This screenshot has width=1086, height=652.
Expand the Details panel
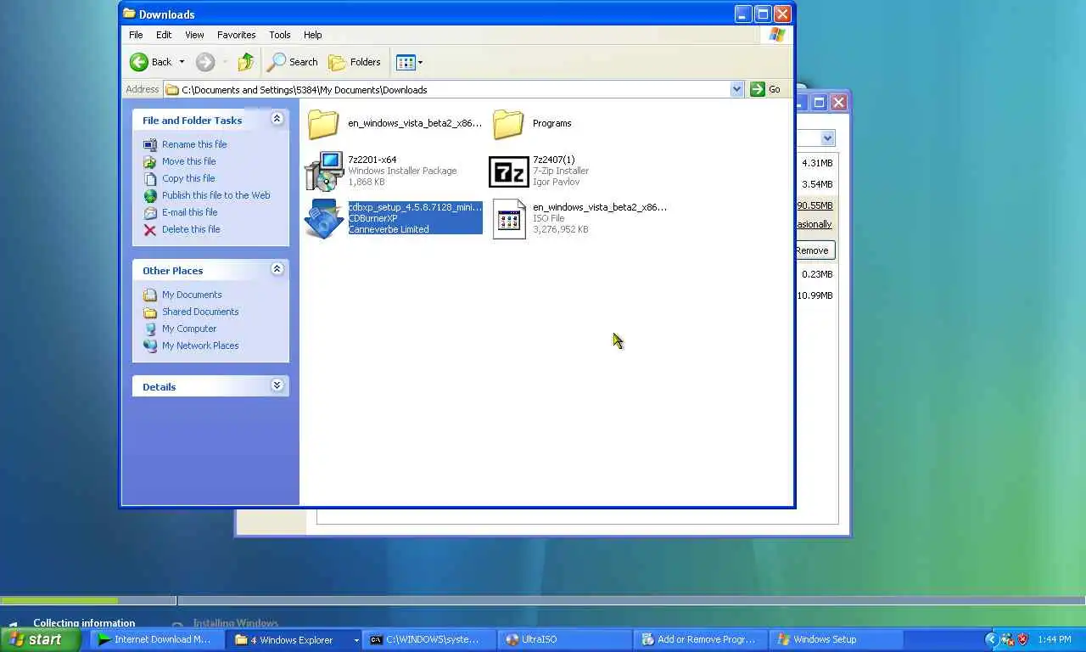point(277,386)
